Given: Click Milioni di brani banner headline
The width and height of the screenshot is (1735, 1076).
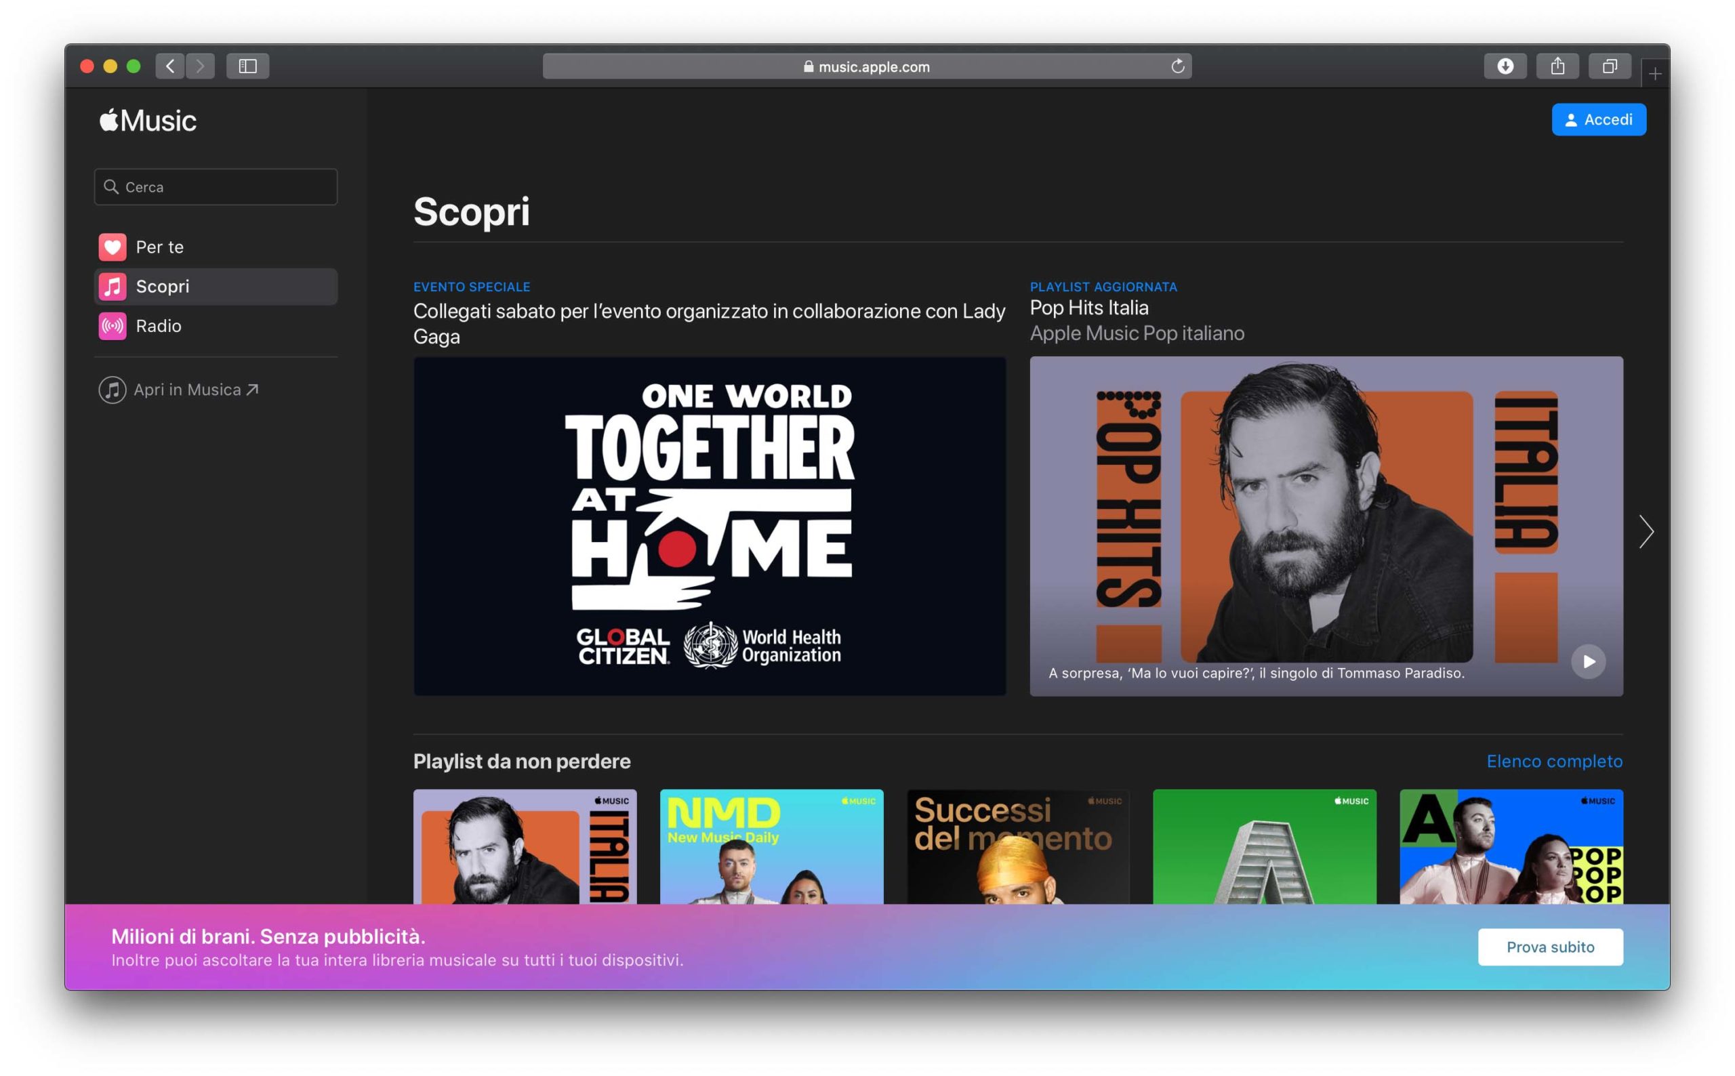Looking at the screenshot, I should 268,936.
